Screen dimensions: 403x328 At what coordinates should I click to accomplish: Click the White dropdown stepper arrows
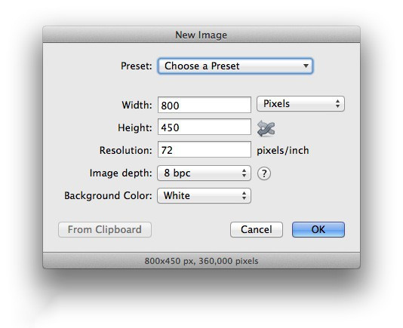245,196
